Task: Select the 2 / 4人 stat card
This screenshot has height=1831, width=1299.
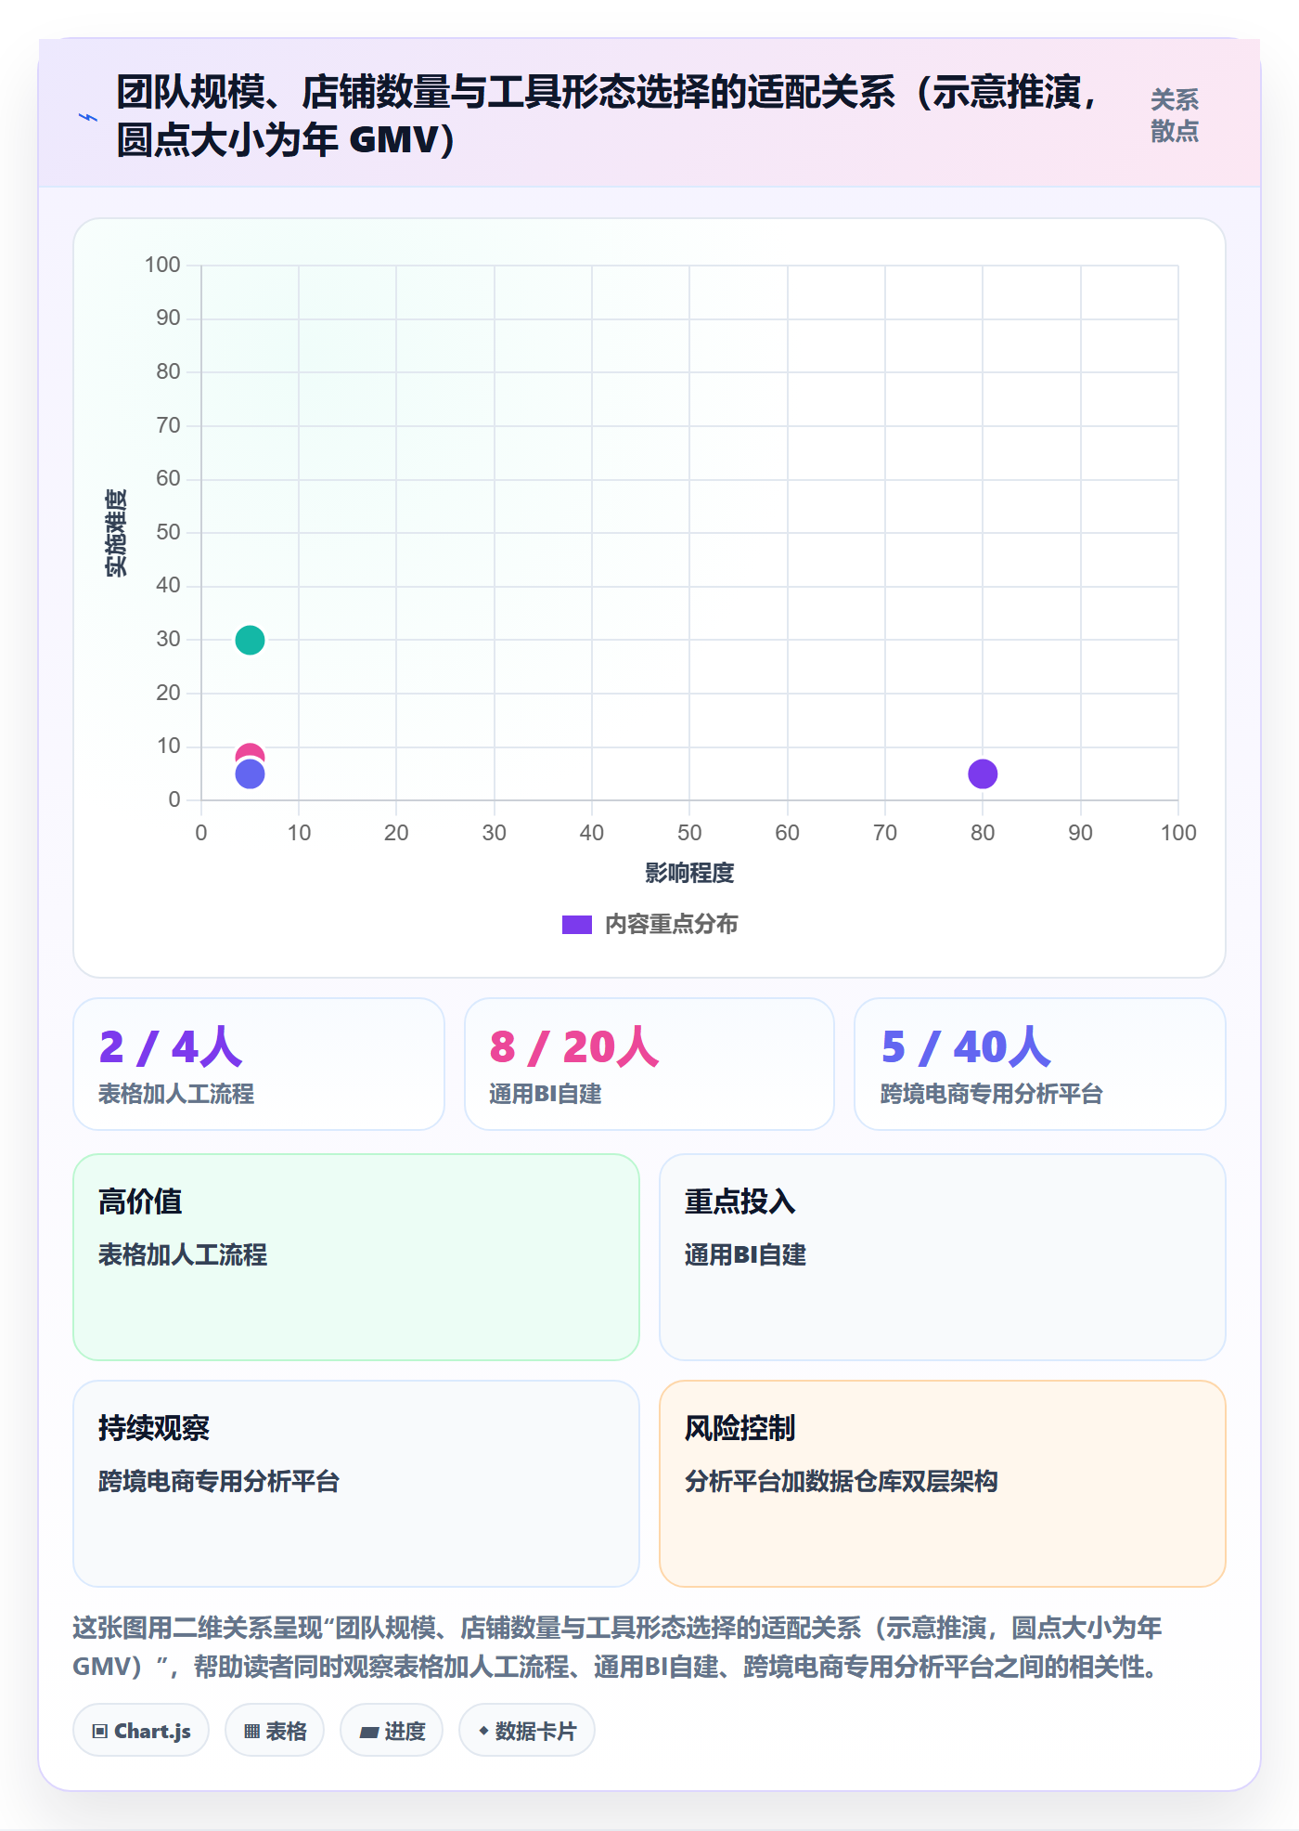Action: click(259, 1064)
